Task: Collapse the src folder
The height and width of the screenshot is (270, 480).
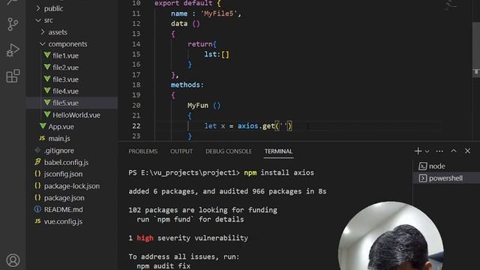Action: click(x=38, y=20)
